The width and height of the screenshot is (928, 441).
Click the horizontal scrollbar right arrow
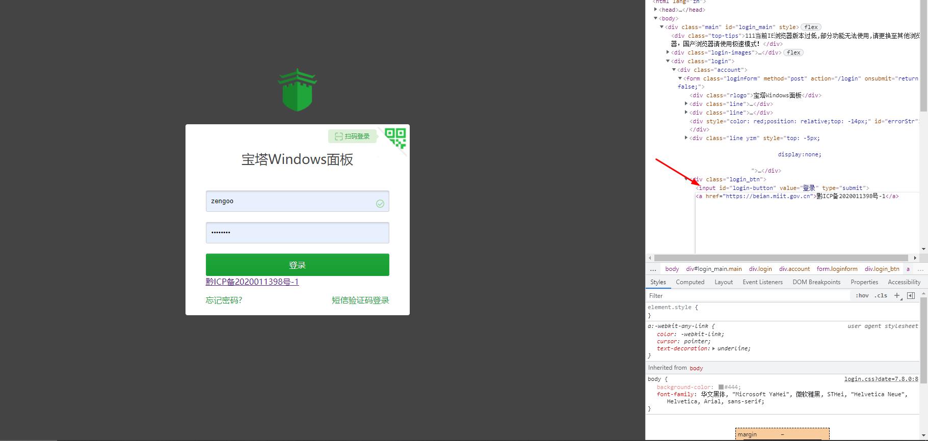[915, 258]
